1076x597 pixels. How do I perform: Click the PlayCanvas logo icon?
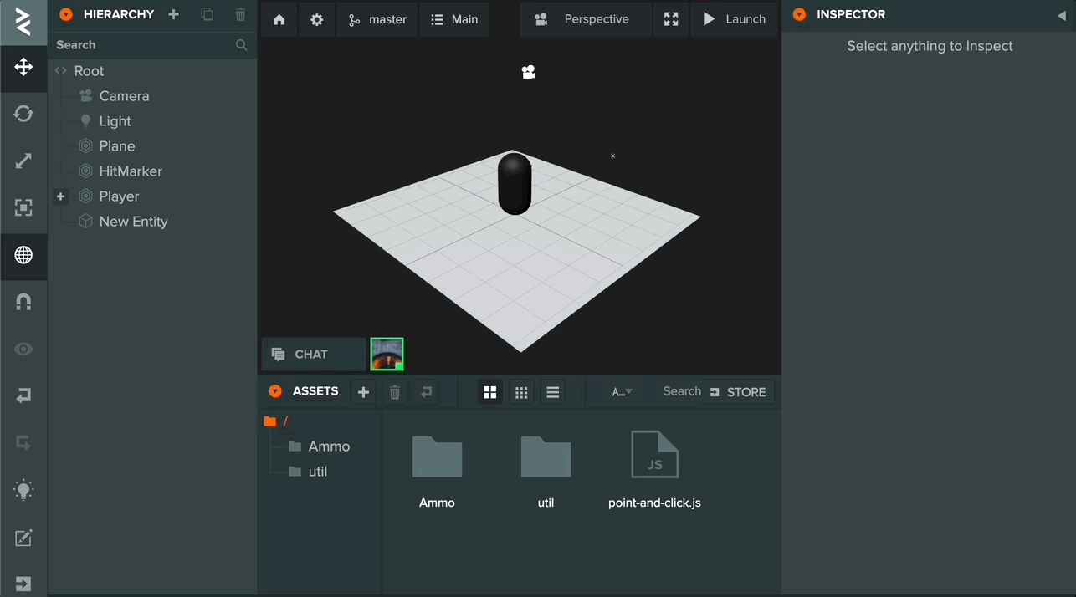[x=23, y=22]
